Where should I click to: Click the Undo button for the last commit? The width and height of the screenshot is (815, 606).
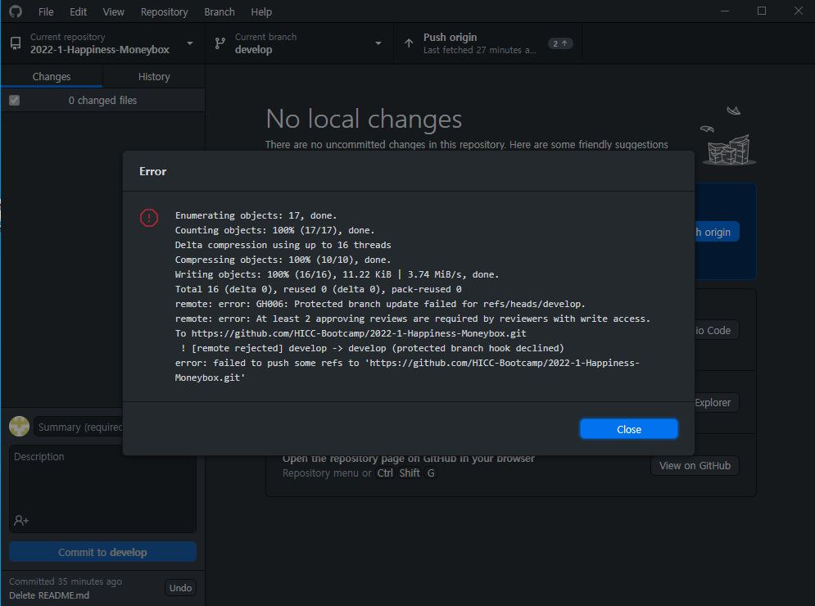(x=180, y=587)
